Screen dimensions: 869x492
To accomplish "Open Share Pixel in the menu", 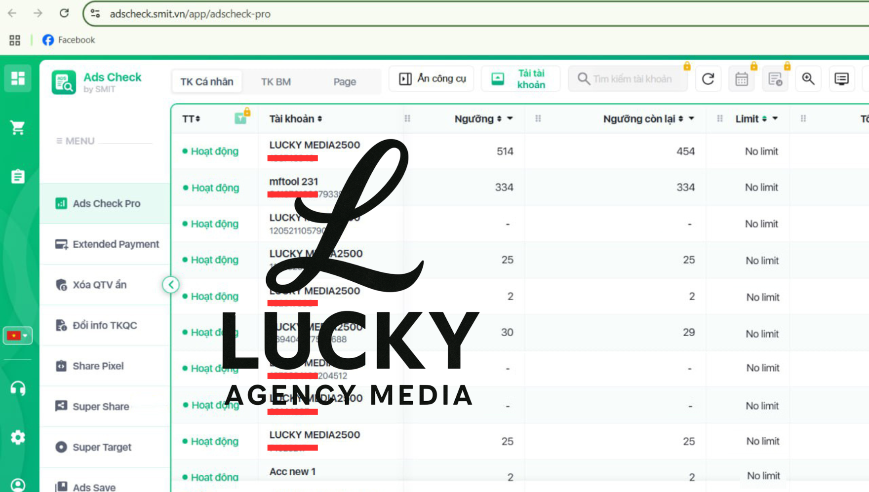I will pyautogui.click(x=105, y=366).
